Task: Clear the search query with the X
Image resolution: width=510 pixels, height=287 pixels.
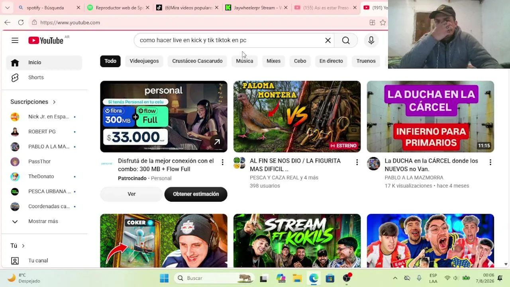Action: point(328,40)
